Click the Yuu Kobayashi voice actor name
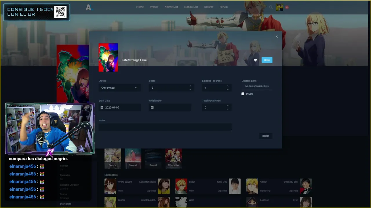Viewport: 371px width, 208px height. tap(148, 200)
